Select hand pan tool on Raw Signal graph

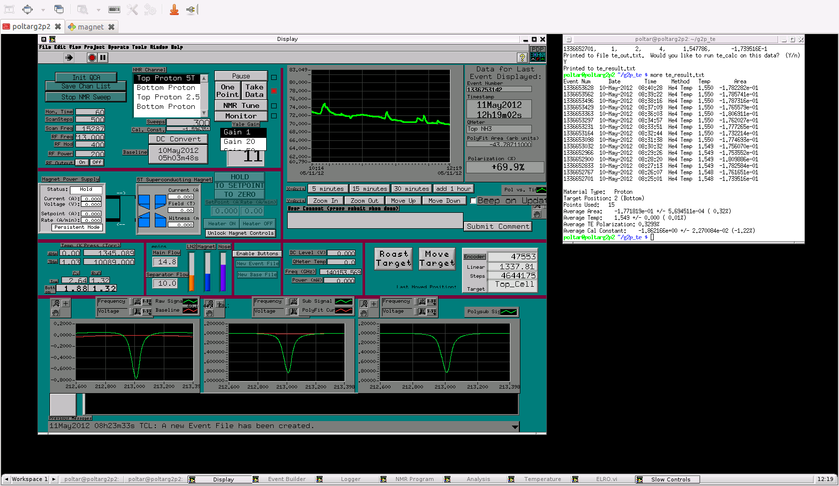56,313
